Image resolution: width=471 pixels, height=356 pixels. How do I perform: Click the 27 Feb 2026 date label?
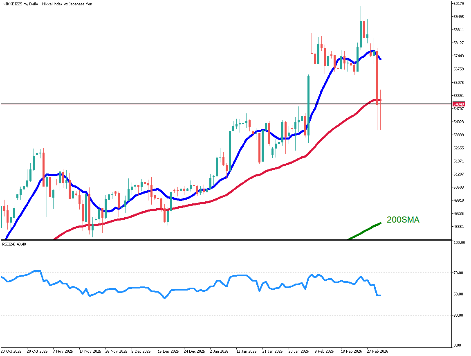[377, 351]
